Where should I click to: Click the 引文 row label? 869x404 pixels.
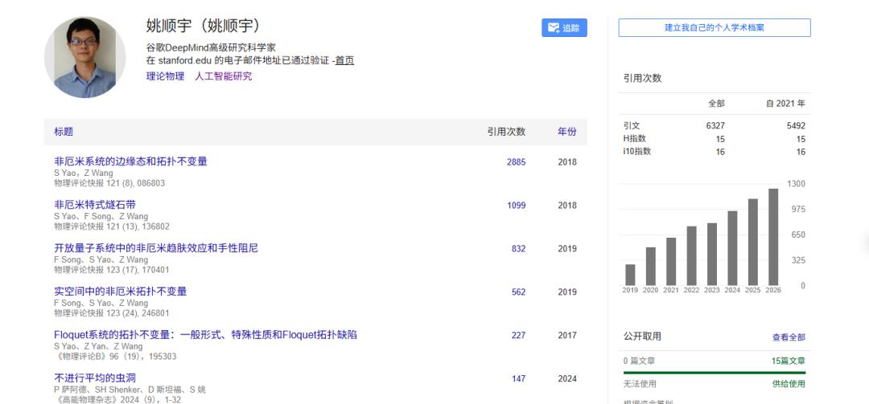[632, 126]
